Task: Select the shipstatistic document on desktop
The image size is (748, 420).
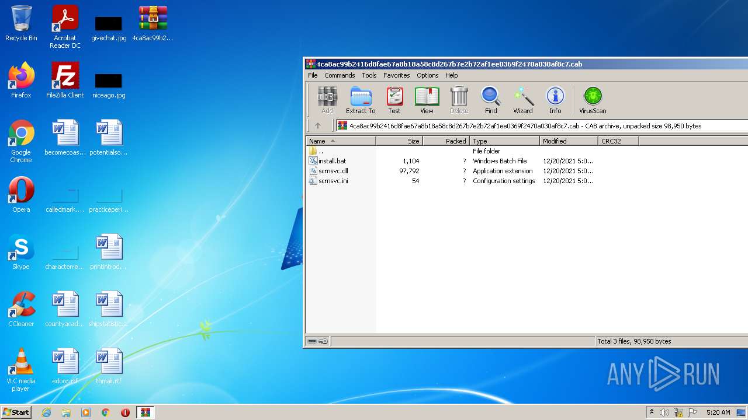Action: pyautogui.click(x=109, y=309)
